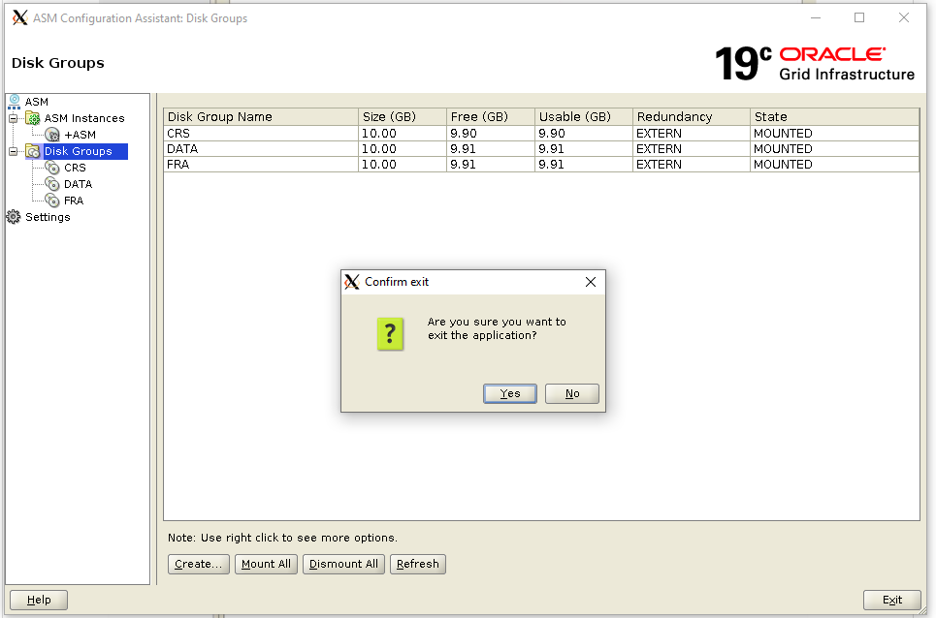Click Dismount All button
936x618 pixels.
343,564
